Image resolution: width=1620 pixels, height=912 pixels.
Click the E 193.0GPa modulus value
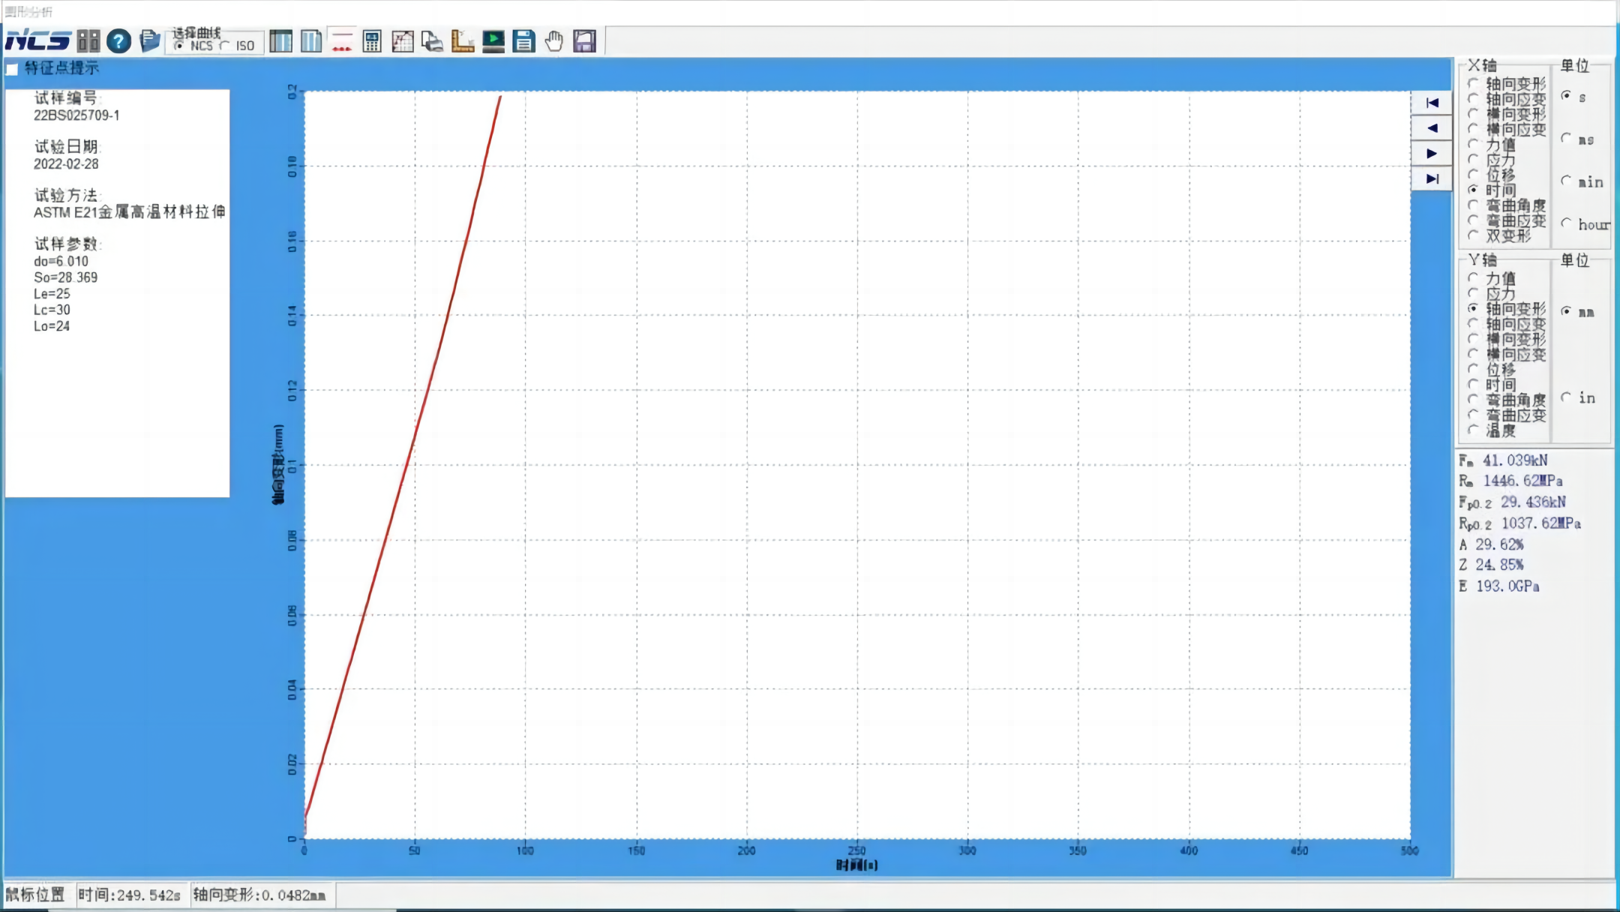click(1499, 586)
